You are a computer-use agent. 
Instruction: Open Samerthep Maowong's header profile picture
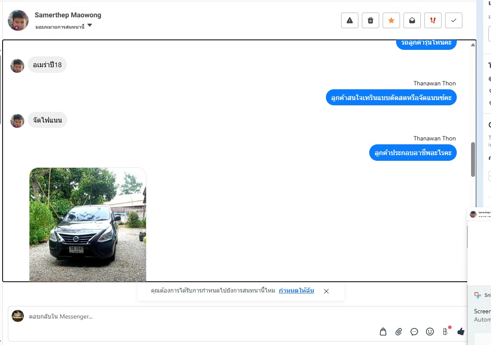[x=18, y=20]
